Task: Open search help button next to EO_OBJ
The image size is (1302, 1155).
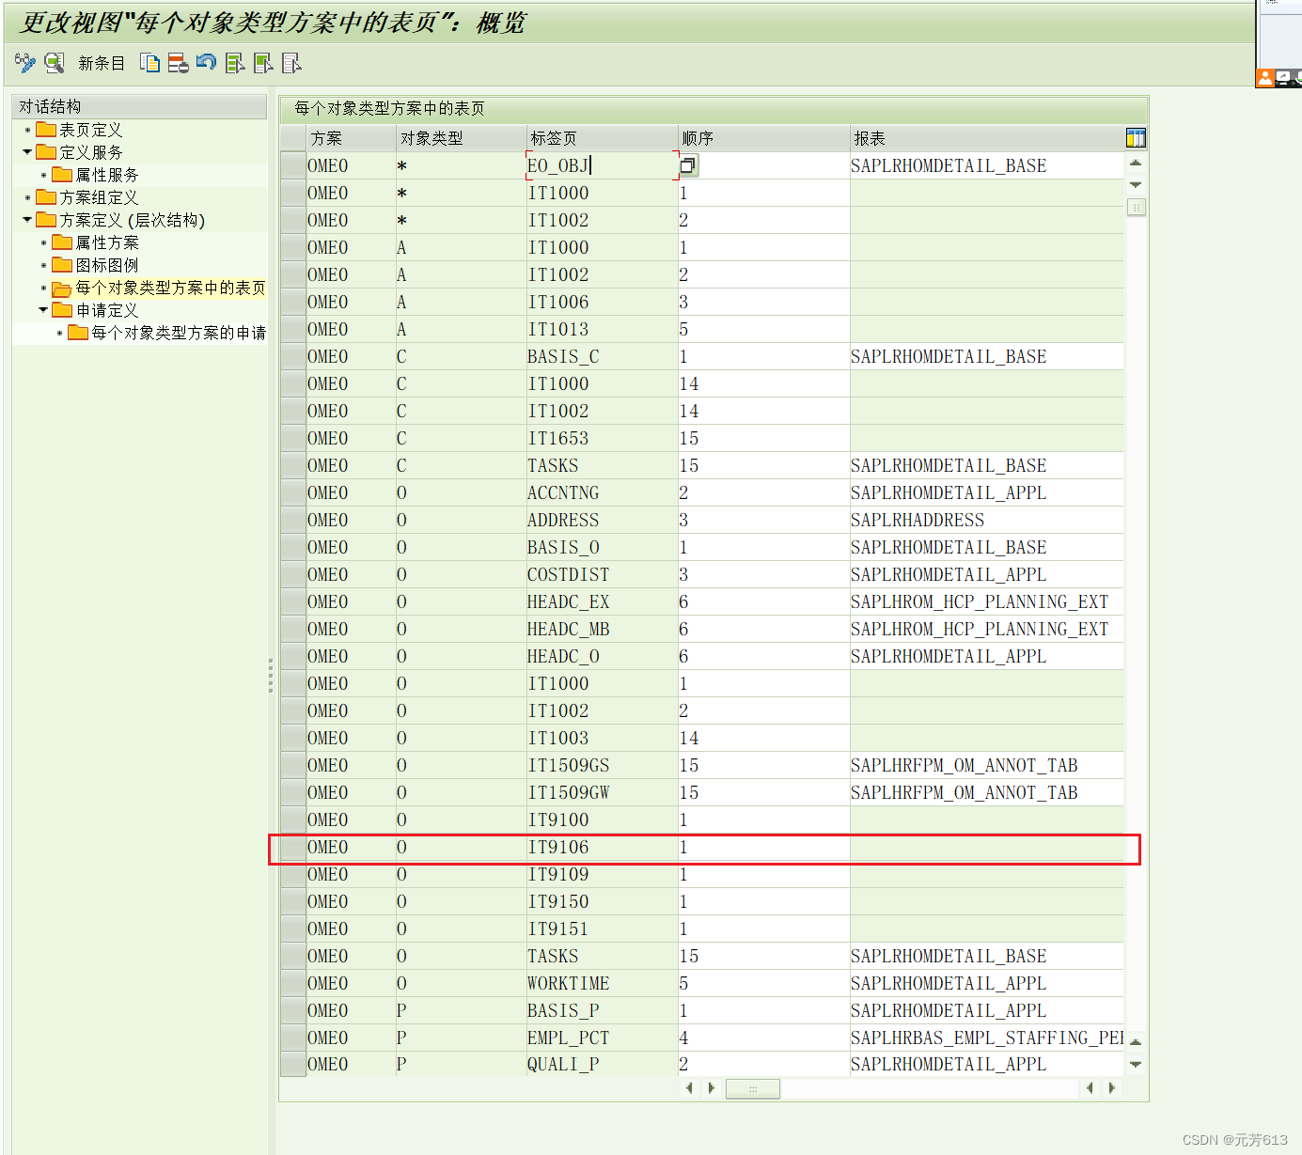Action: coord(688,165)
